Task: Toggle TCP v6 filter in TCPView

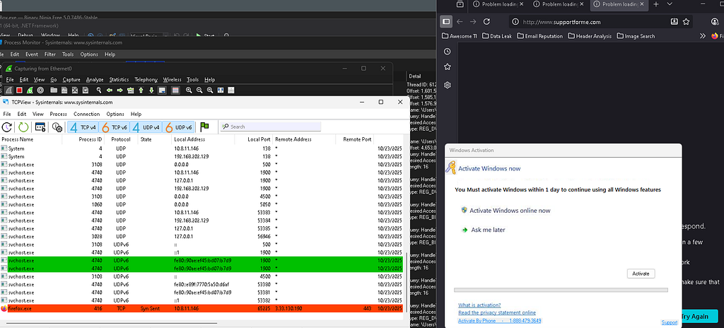Action: tap(115, 127)
